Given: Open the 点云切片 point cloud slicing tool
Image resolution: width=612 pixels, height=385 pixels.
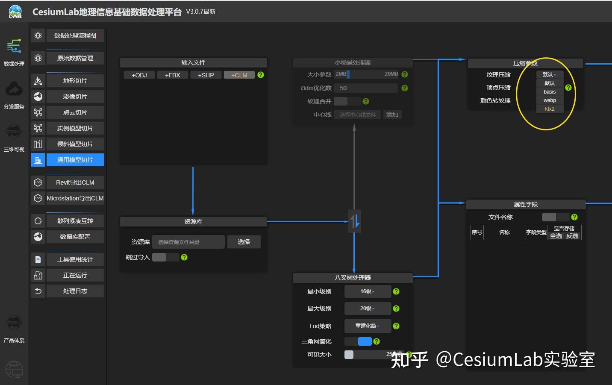Looking at the screenshot, I should click(x=38, y=112).
